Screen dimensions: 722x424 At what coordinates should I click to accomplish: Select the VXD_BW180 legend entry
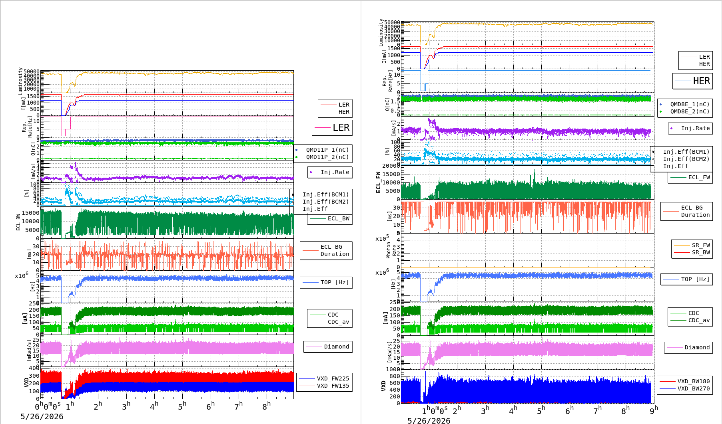(x=694, y=381)
